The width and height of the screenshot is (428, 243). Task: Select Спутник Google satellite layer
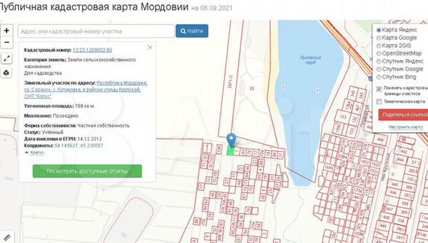[x=379, y=69]
